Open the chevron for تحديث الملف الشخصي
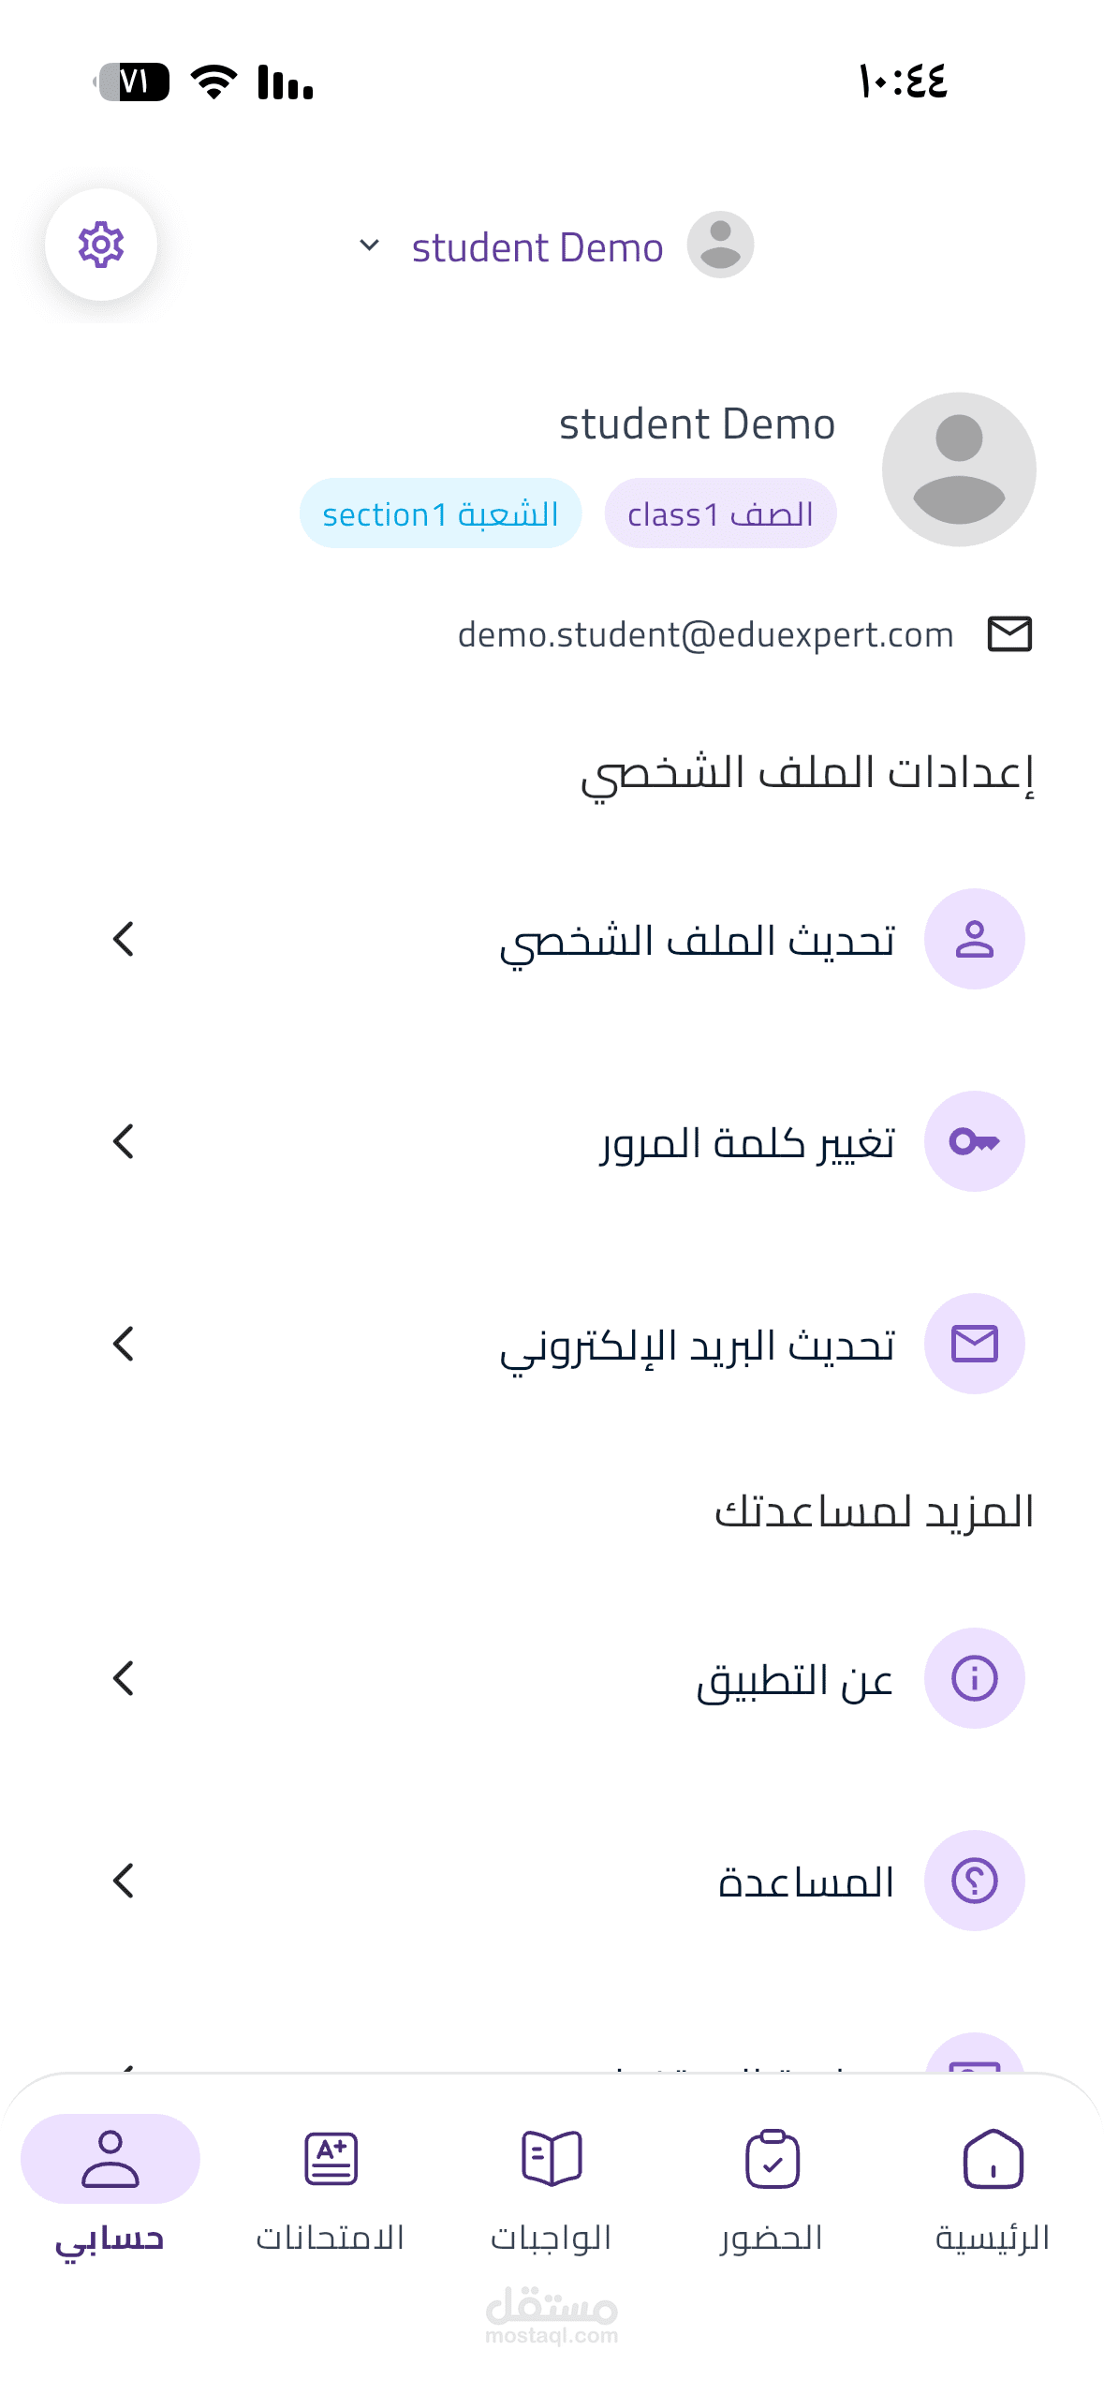This screenshot has height=2395, width=1104. [x=124, y=939]
